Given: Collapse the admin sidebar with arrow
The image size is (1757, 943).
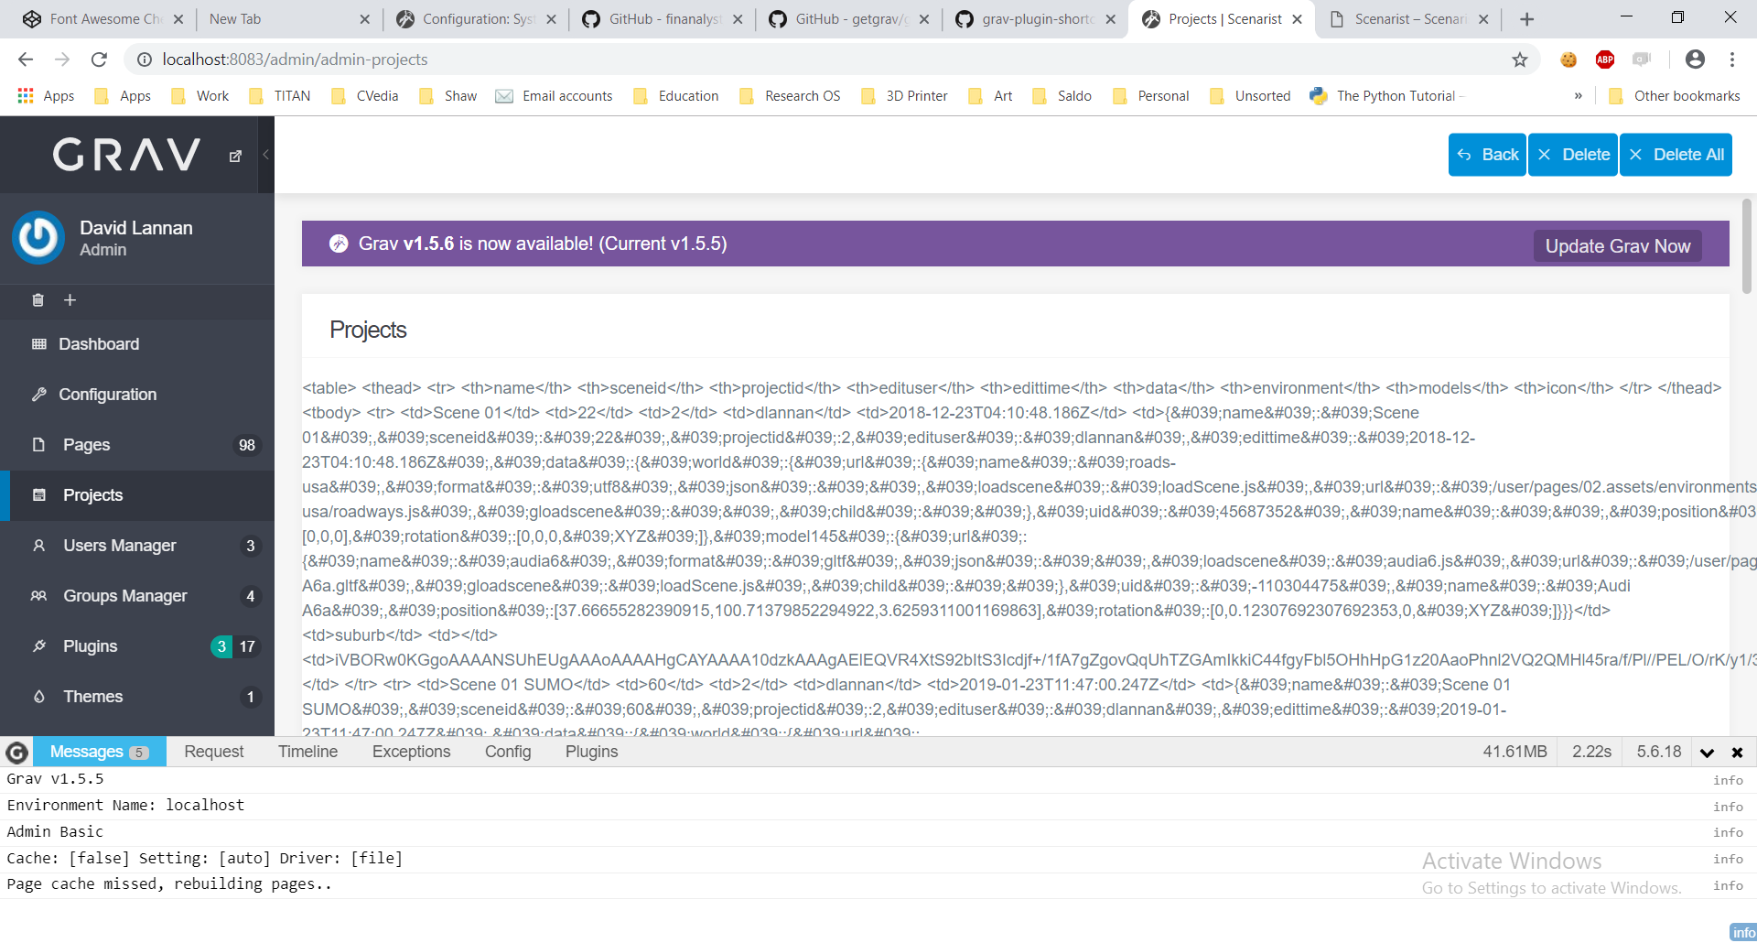Looking at the screenshot, I should [x=265, y=155].
